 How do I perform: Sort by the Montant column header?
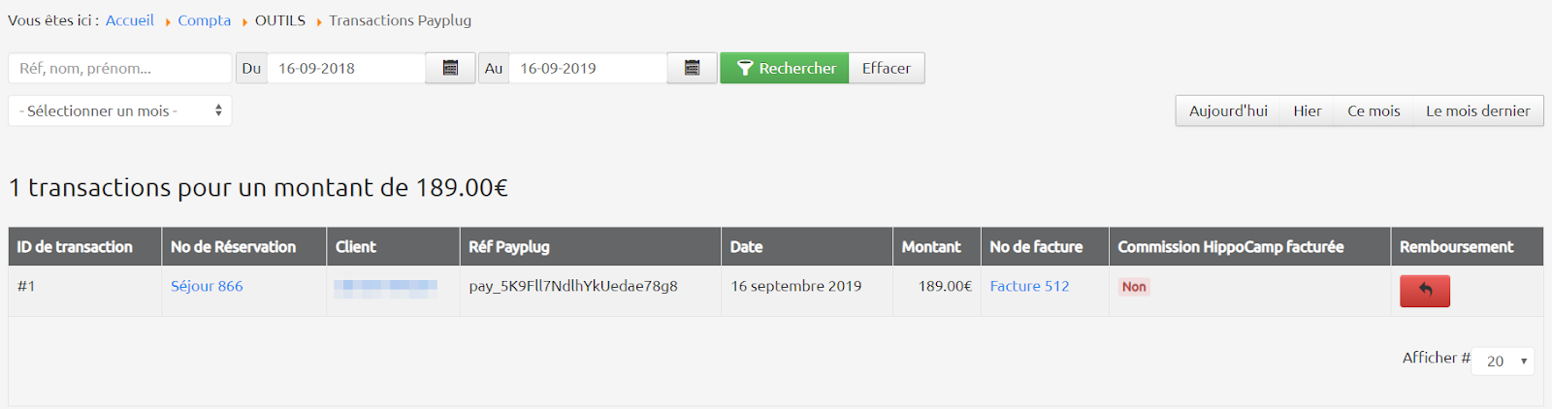tap(931, 247)
